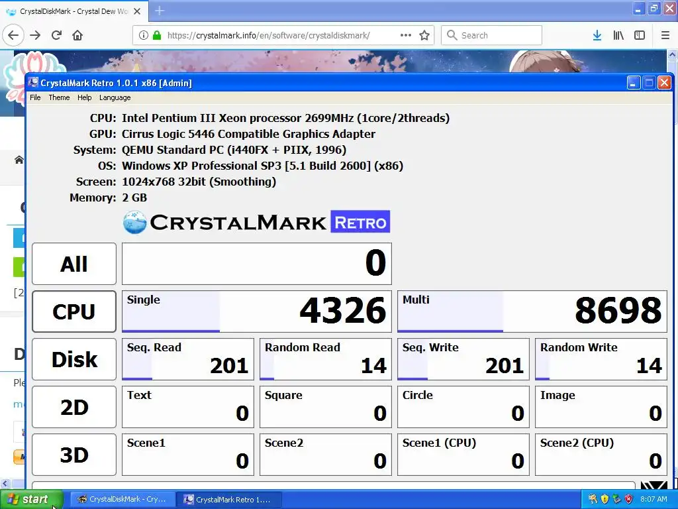Open site information icon in address bar
The height and width of the screenshot is (509, 678).
point(144,35)
